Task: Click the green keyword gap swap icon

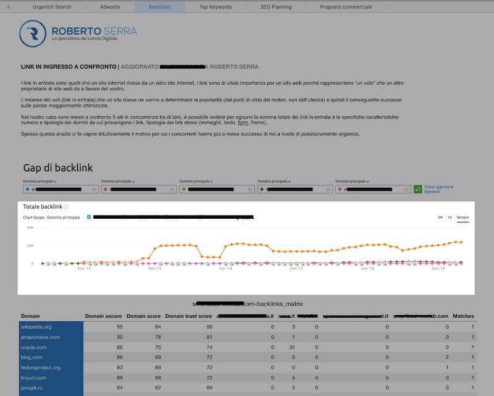Action: (x=418, y=189)
